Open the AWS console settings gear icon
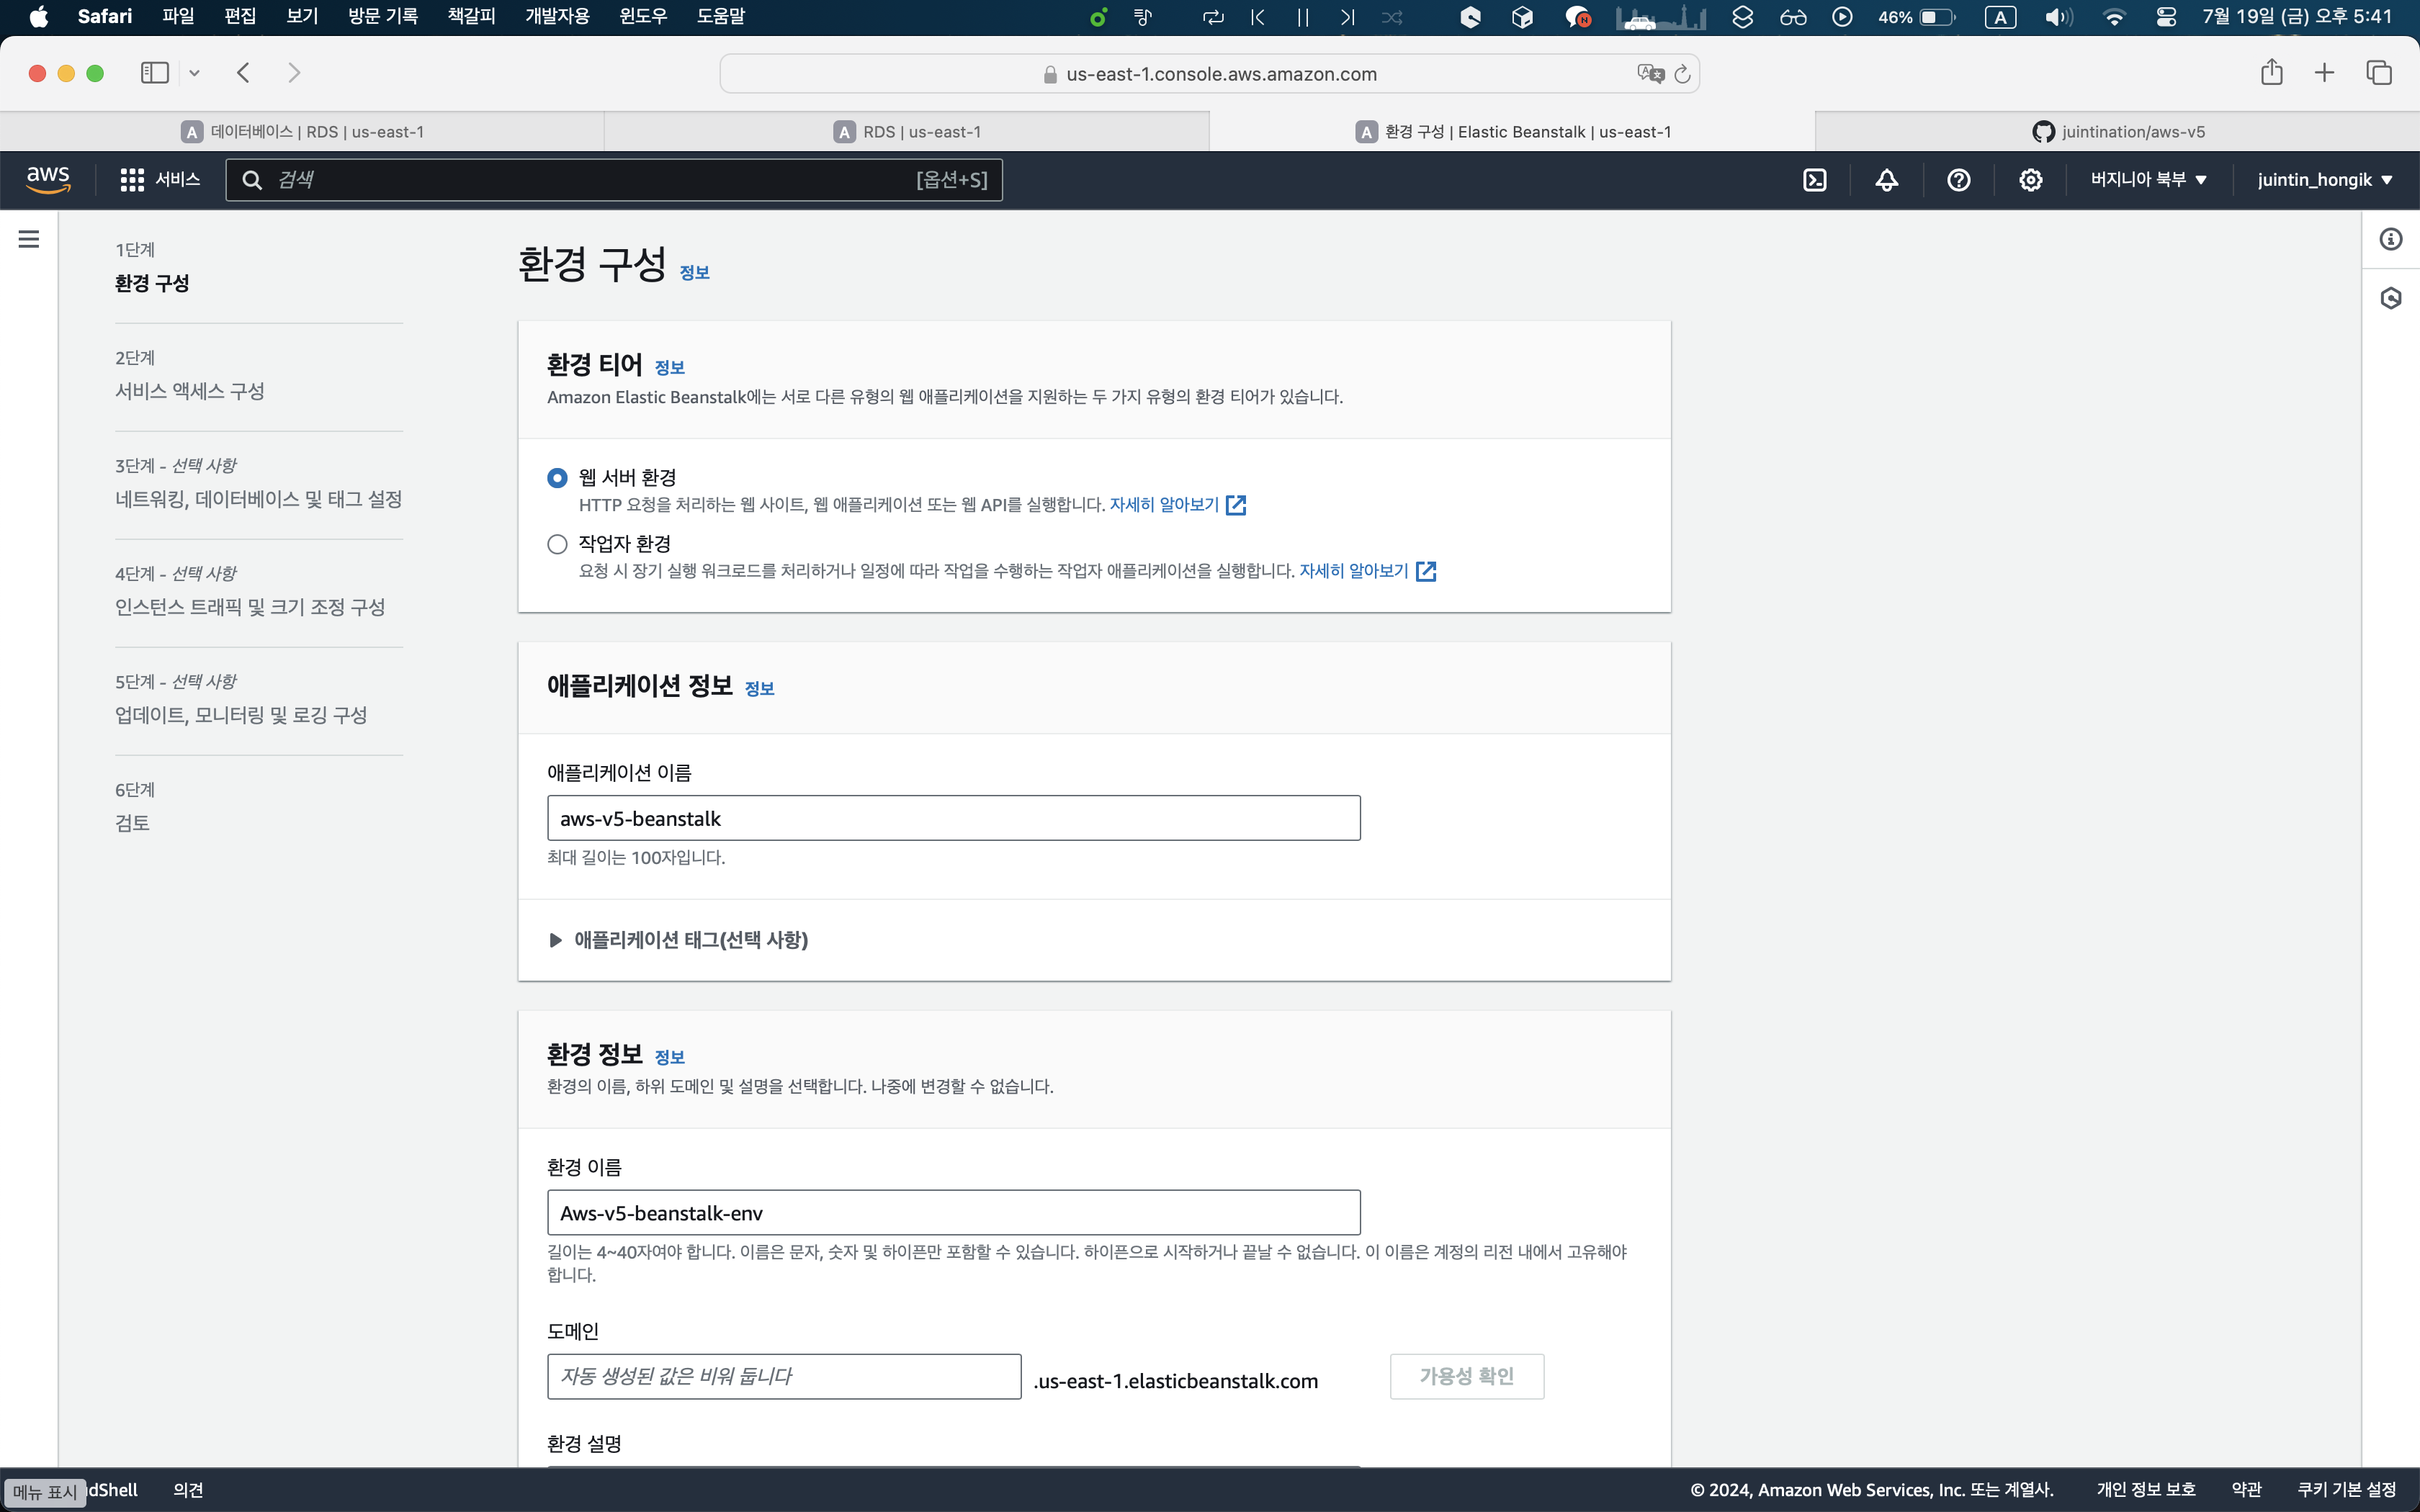 (x=2030, y=180)
